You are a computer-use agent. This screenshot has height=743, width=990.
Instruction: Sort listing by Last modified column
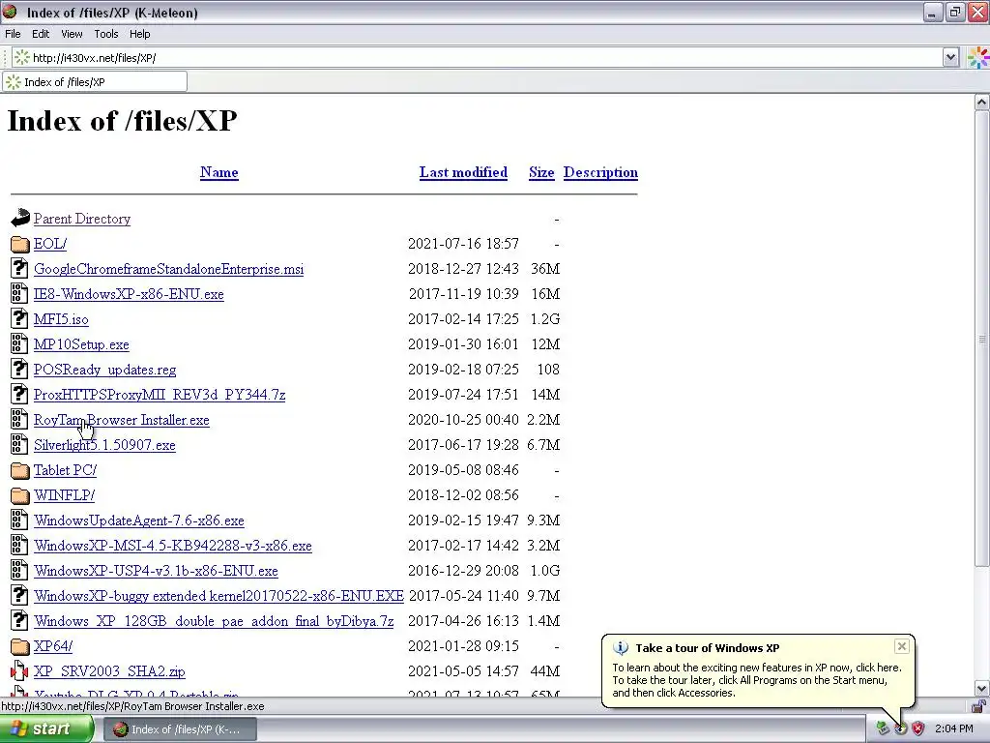463,172
